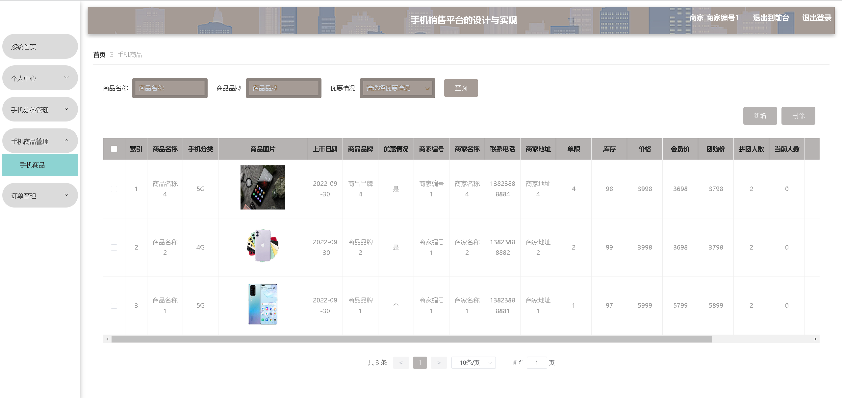Toggle the select-all checkbox in the table header

coord(114,149)
